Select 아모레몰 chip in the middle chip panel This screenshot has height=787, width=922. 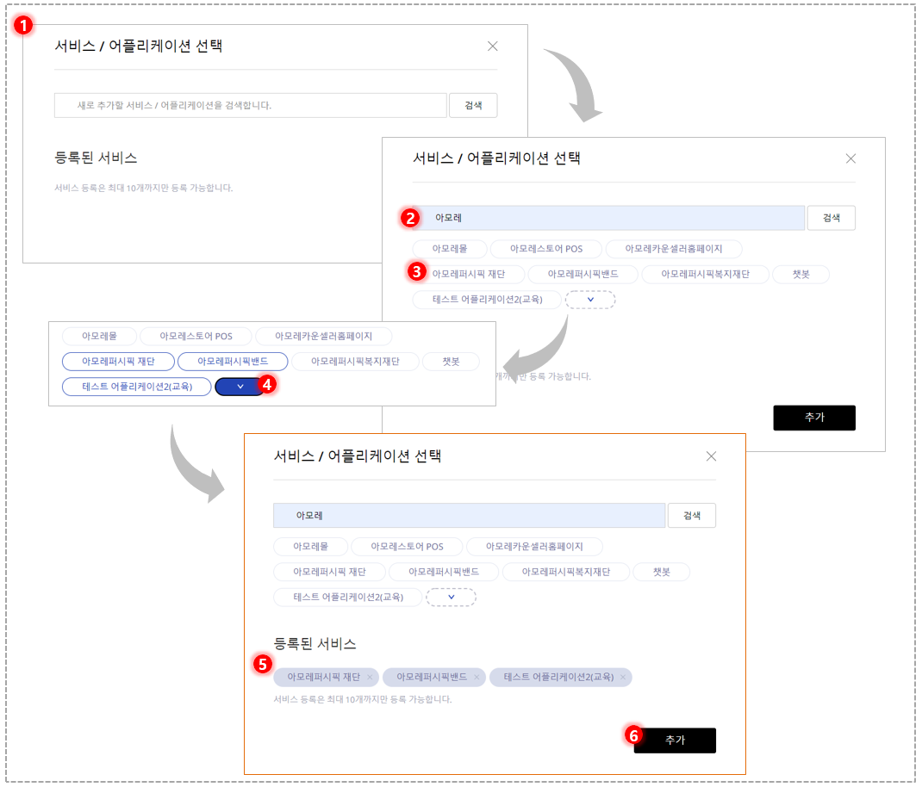pos(99,336)
